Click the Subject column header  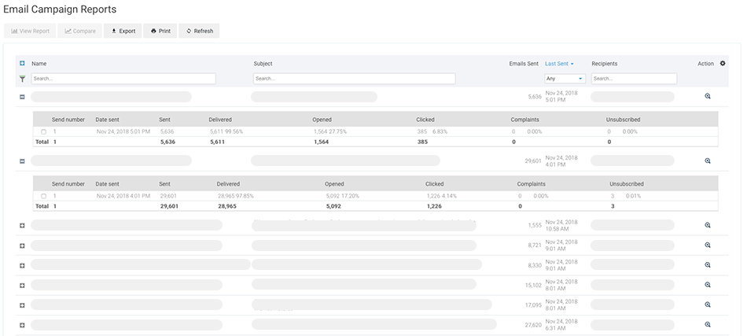pyautogui.click(x=263, y=64)
